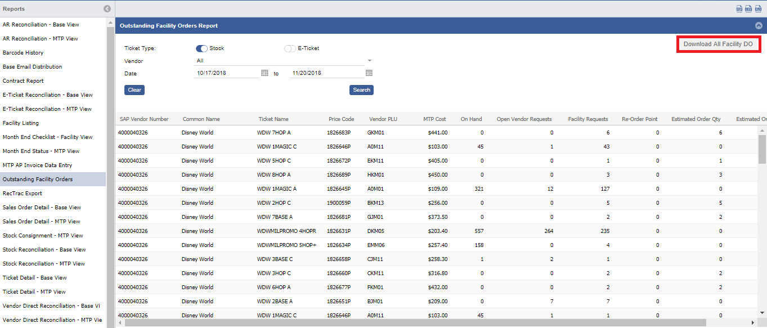Image resolution: width=767 pixels, height=328 pixels.
Task: Click Download All Facility DO button
Action: click(718, 44)
